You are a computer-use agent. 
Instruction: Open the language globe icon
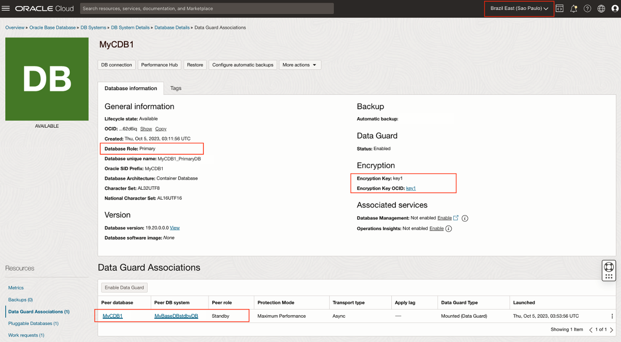(601, 9)
